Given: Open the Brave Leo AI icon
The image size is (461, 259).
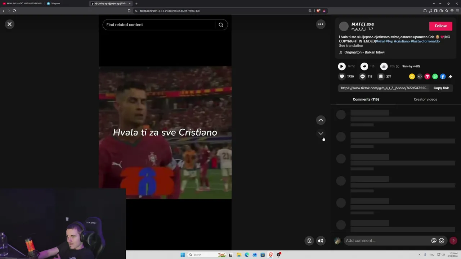Looking at the screenshot, I should (x=447, y=11).
